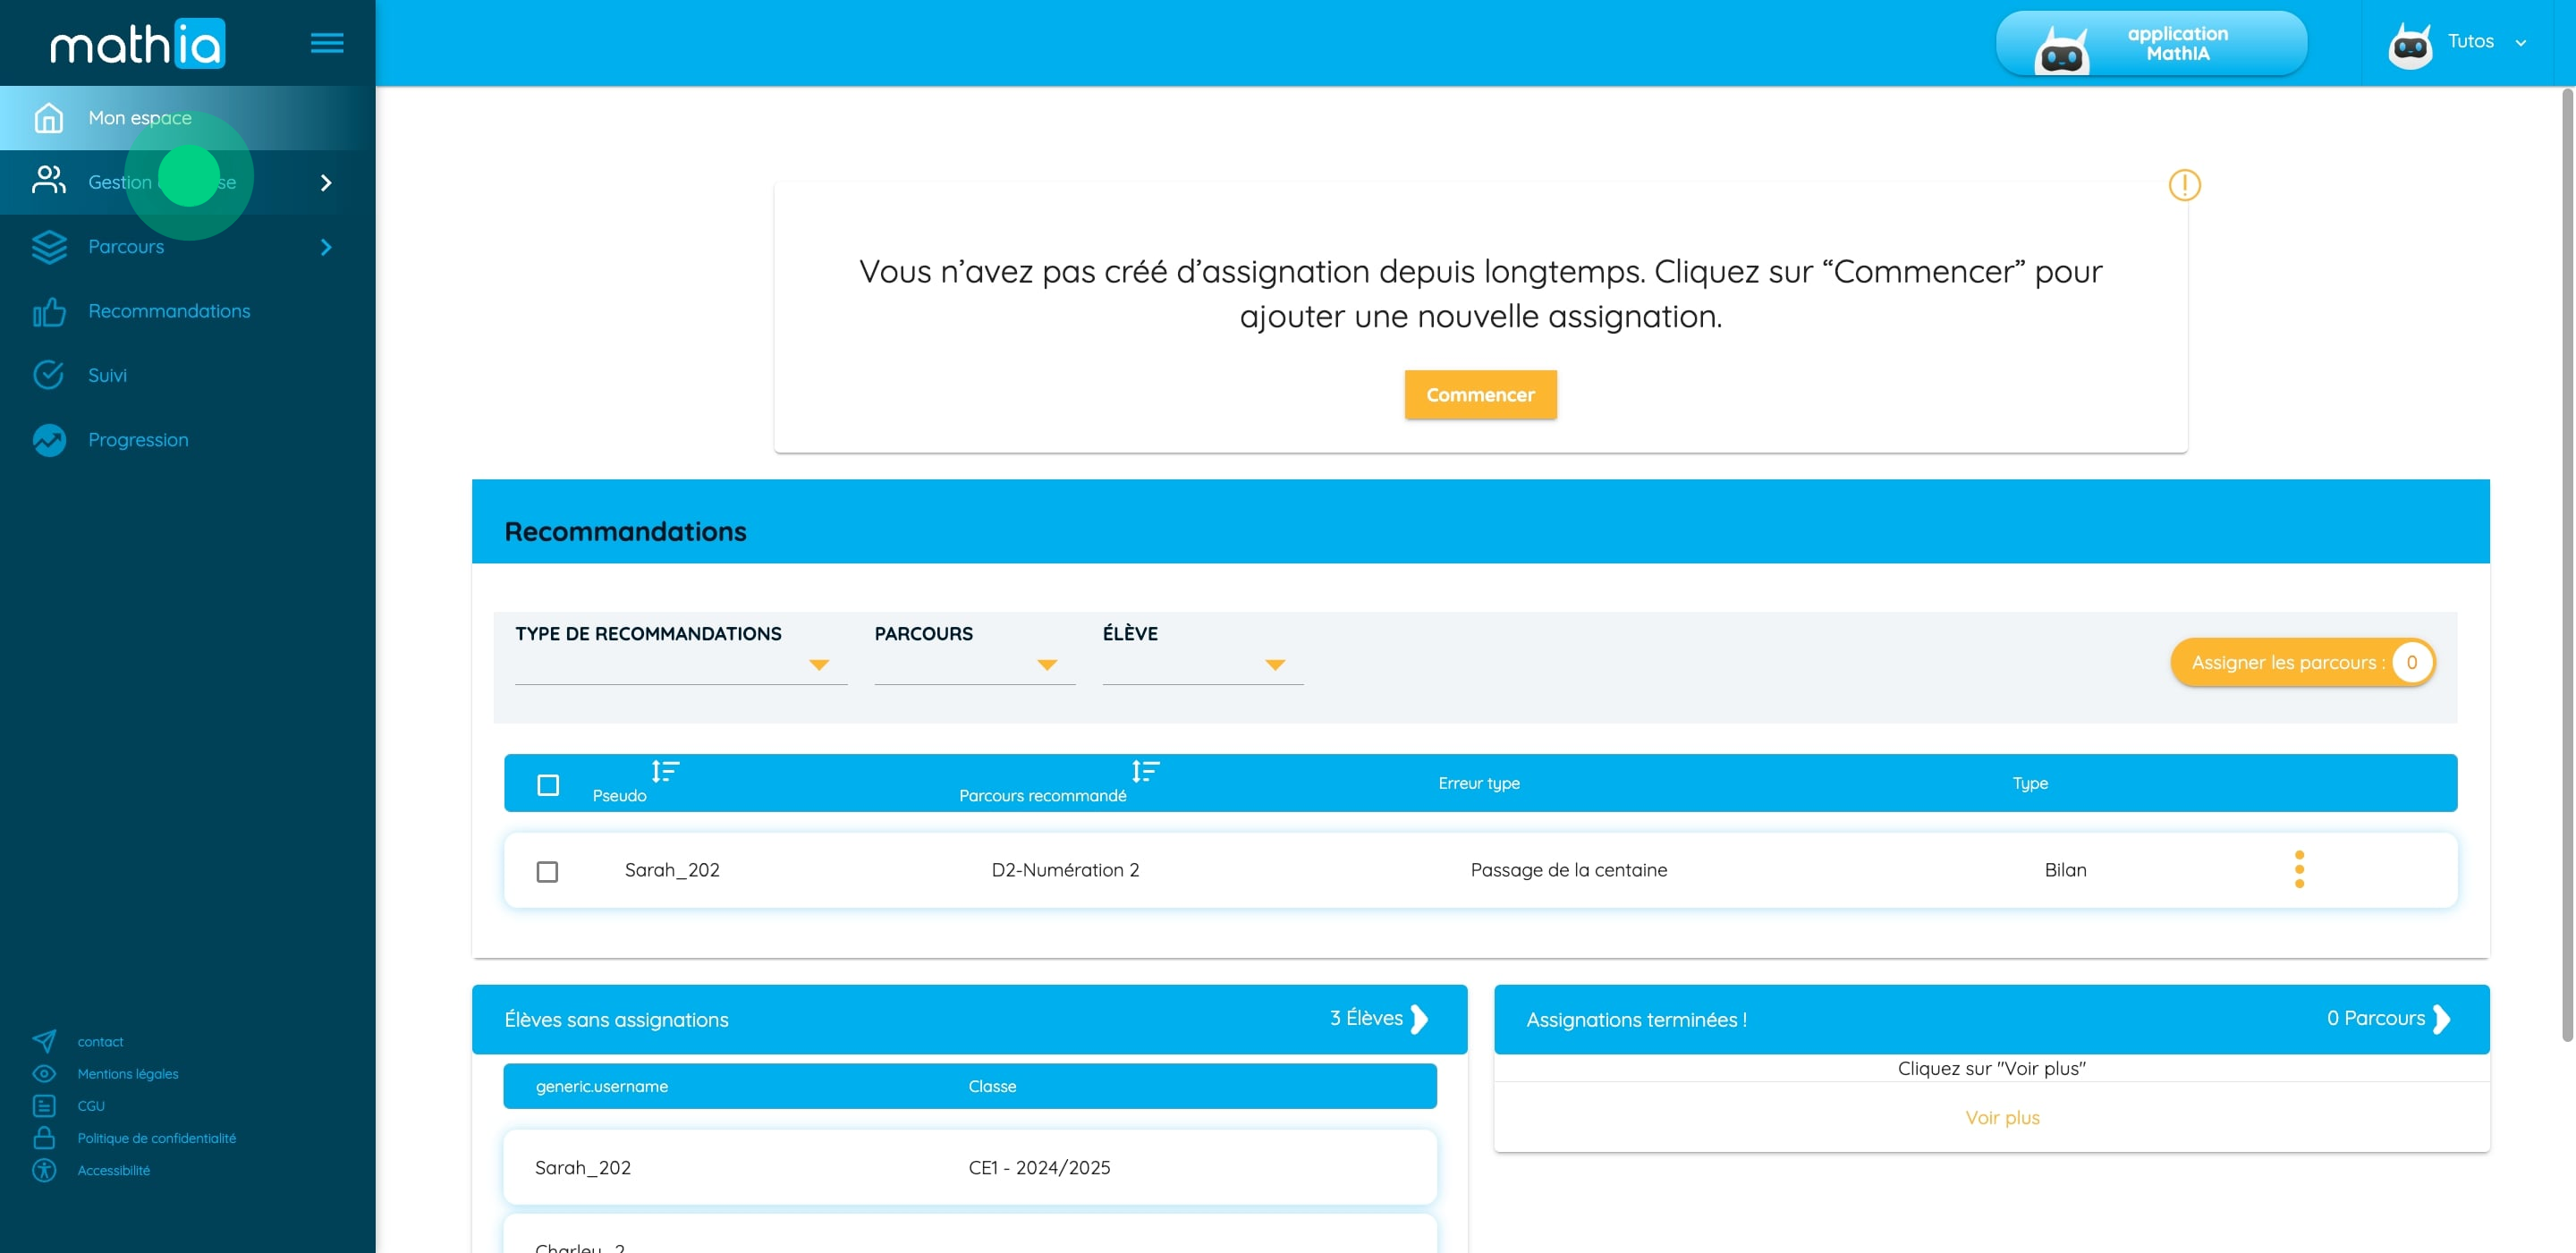Click the Voir plus link
The height and width of the screenshot is (1253, 2576).
[x=2002, y=1117]
